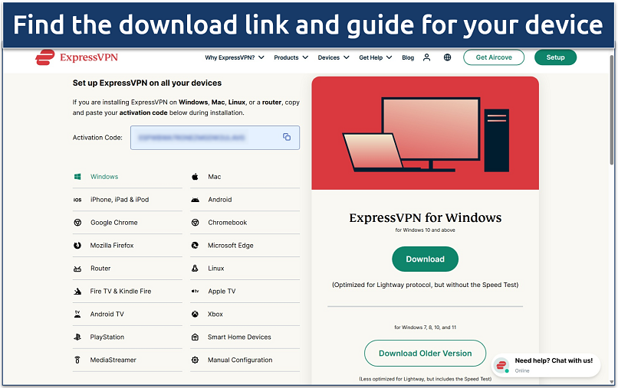Open the Need help? Chat with us! widget
618x388 pixels.
[546, 365]
